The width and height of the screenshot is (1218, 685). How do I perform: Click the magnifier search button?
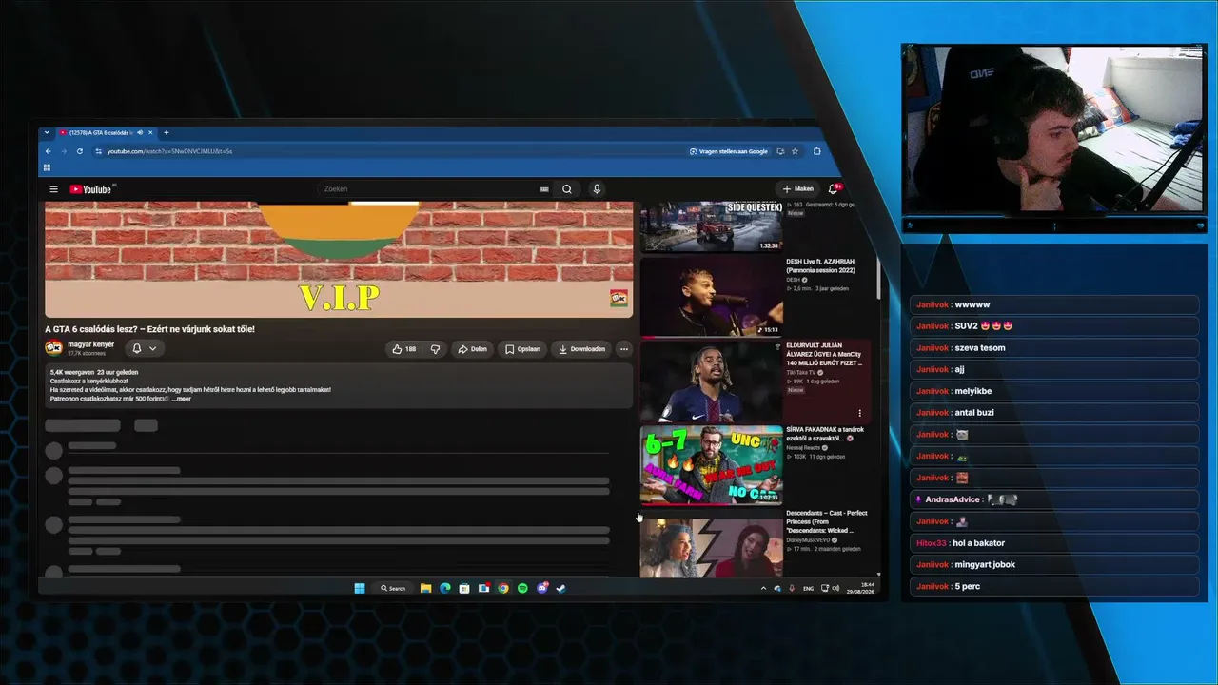pyautogui.click(x=567, y=189)
